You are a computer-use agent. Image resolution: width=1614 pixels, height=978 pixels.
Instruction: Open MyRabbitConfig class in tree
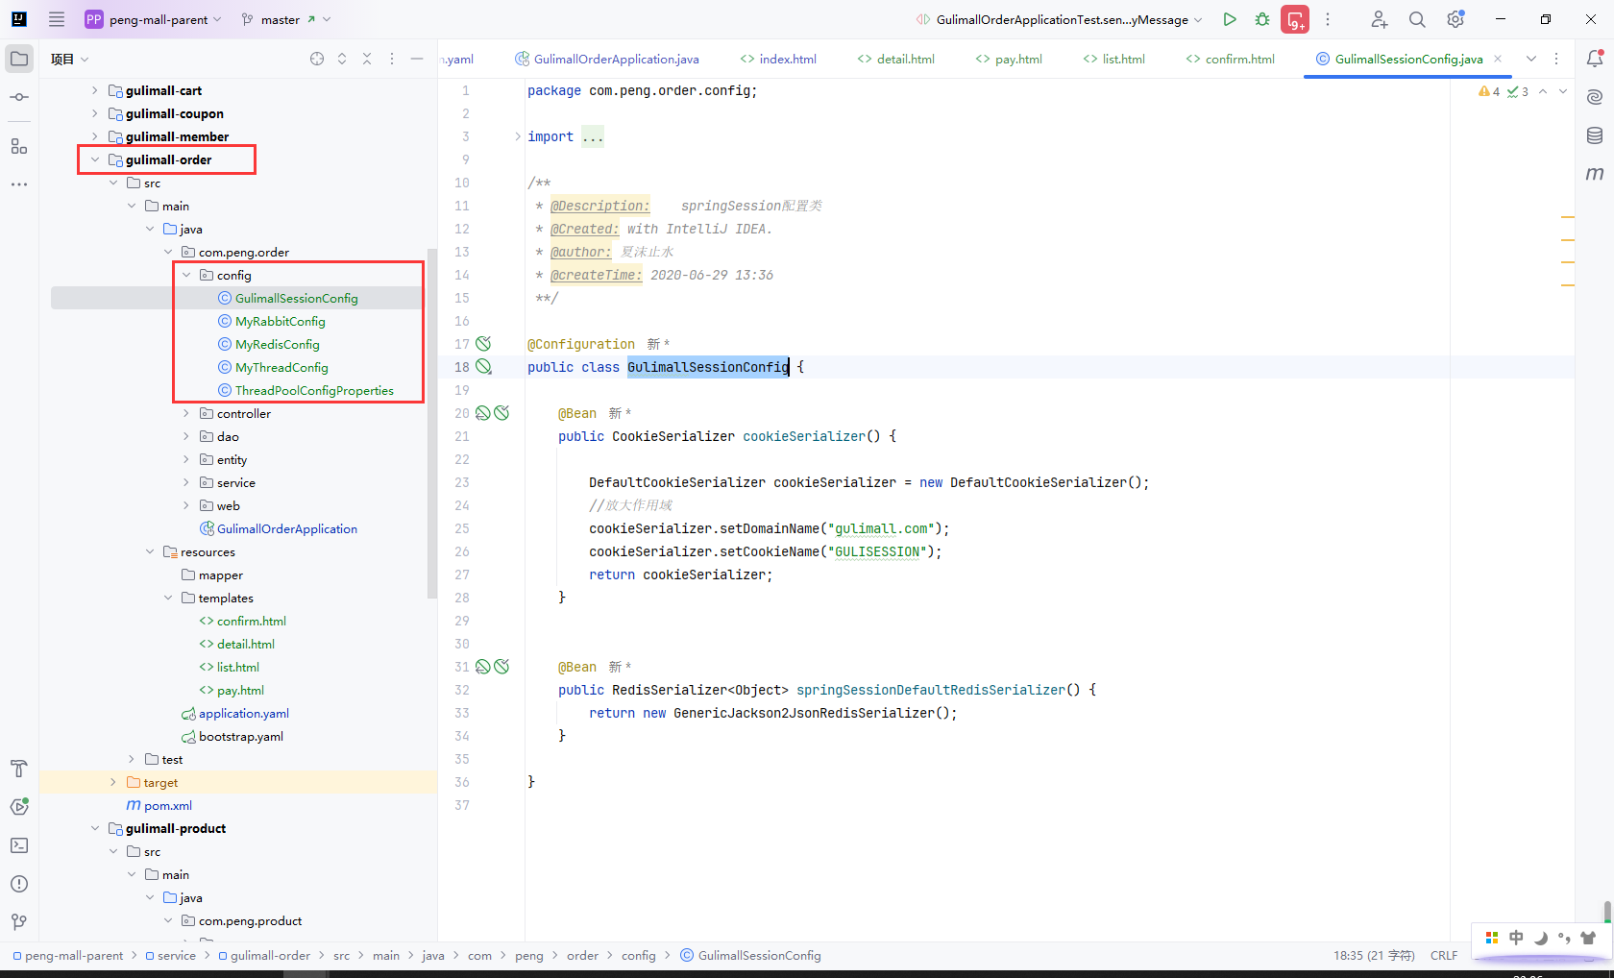tap(280, 321)
